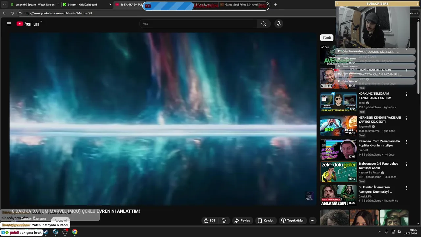Click the thumbnail with green hooded figure

[x=394, y=218]
